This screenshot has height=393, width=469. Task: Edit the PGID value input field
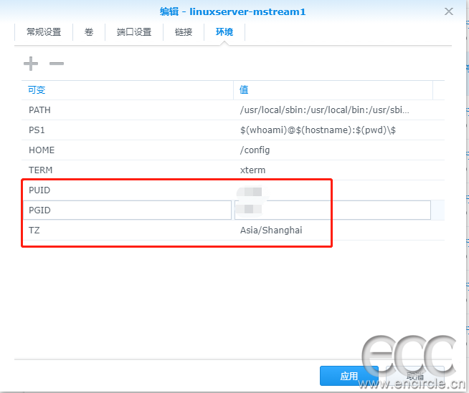[x=333, y=210]
